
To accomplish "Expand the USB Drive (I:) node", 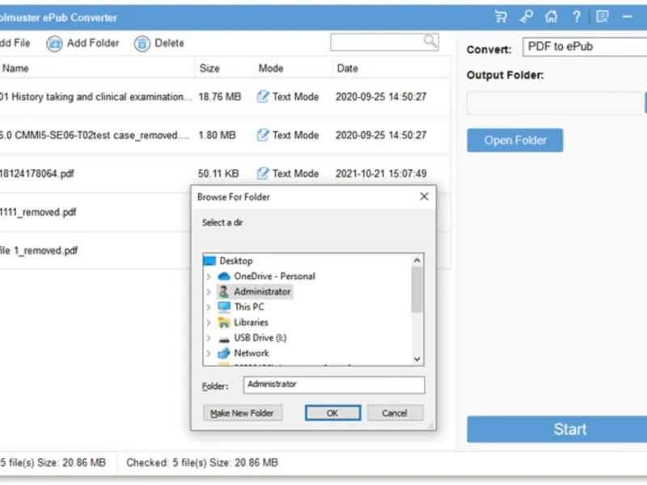I will coord(209,338).
